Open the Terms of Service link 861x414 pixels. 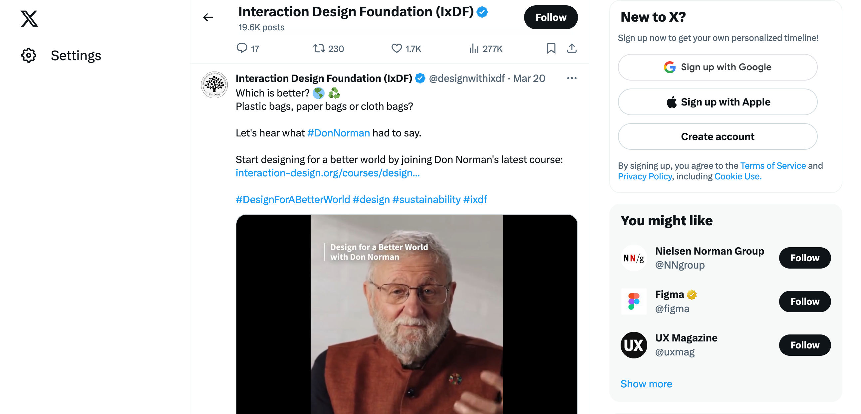(773, 165)
